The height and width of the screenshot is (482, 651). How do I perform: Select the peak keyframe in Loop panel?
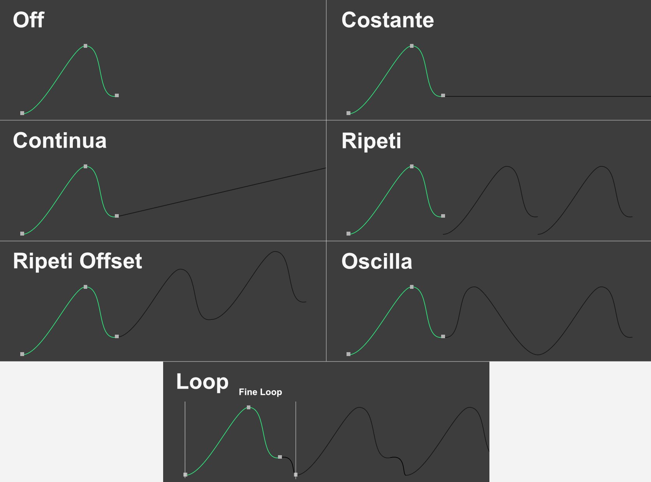click(x=249, y=407)
